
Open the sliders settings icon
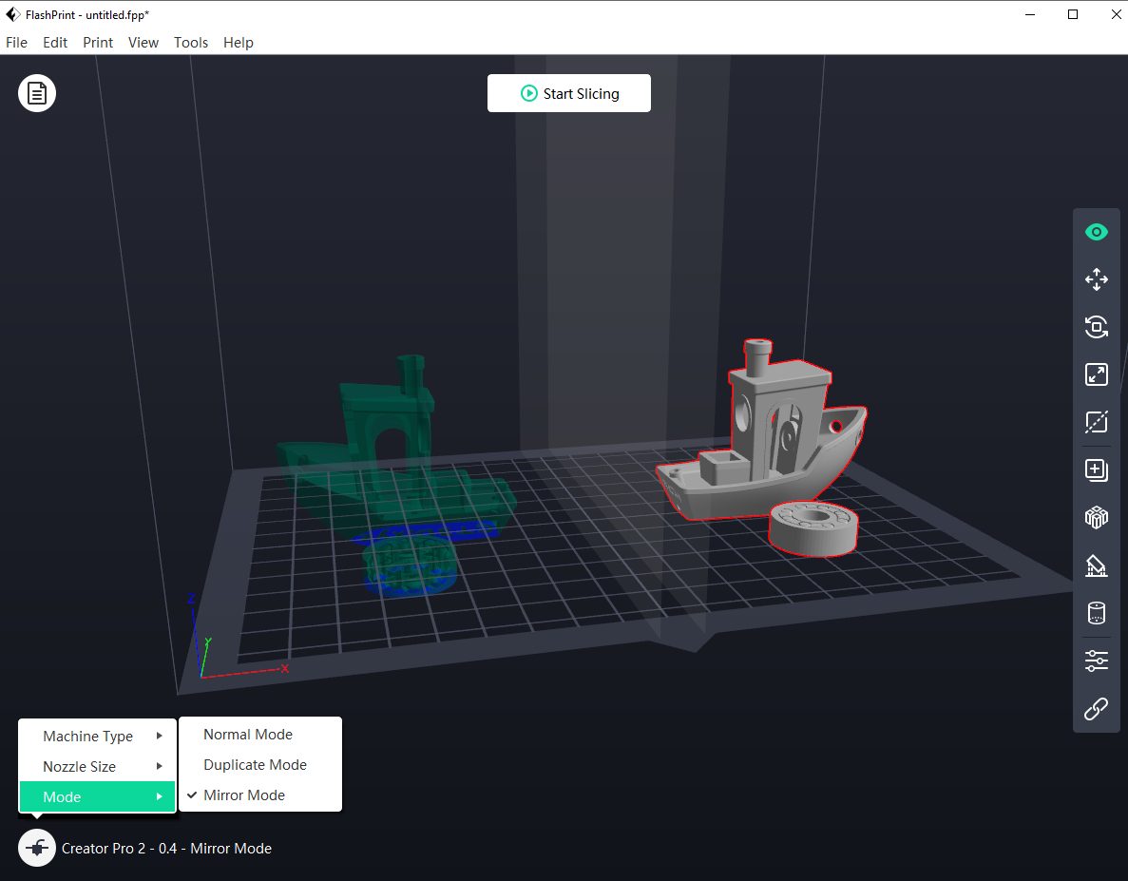pos(1097,661)
